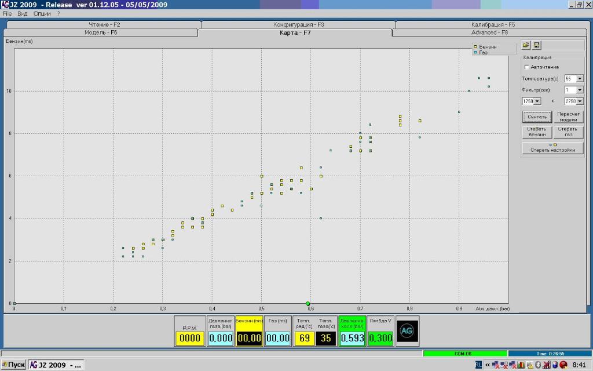Click the red round antivirus tray icon
593x371 pixels.
[563, 365]
